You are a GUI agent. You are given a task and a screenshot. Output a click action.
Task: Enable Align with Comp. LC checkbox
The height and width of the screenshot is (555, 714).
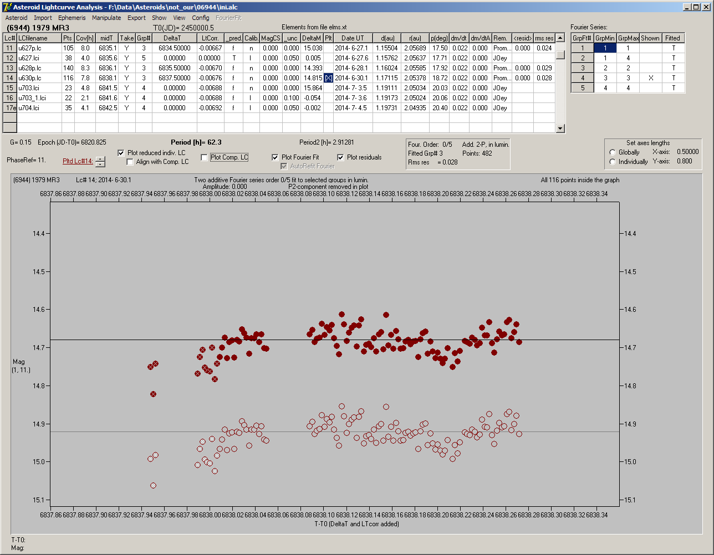pyautogui.click(x=130, y=162)
